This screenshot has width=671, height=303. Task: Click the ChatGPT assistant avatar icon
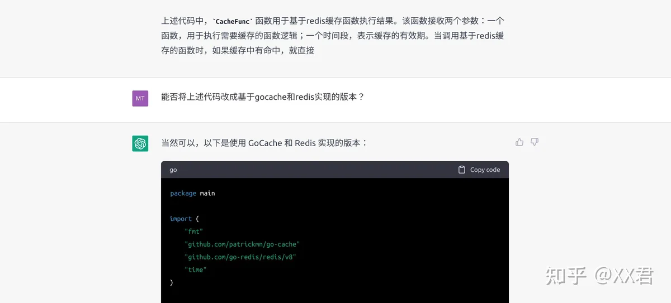tap(140, 143)
